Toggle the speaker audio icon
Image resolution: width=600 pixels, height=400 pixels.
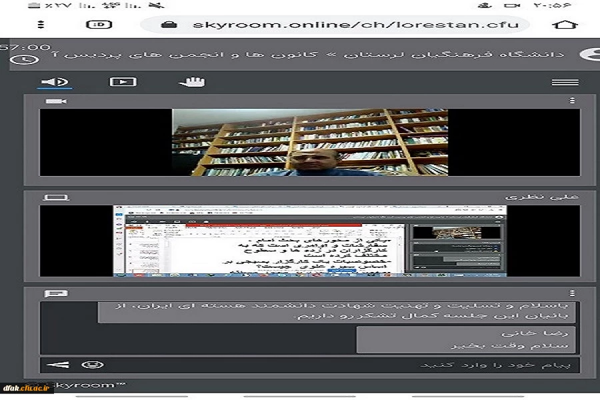click(55, 82)
